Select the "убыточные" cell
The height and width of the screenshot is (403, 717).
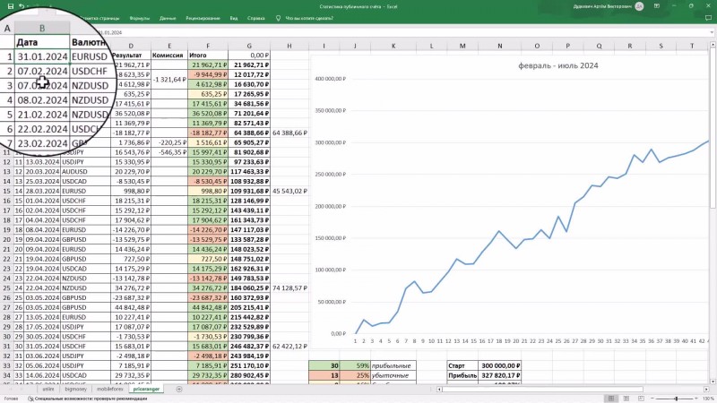[x=393, y=375]
